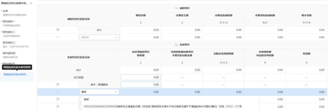Click the 期末余额 column header
This screenshot has height=110, width=328.
click(307, 15)
